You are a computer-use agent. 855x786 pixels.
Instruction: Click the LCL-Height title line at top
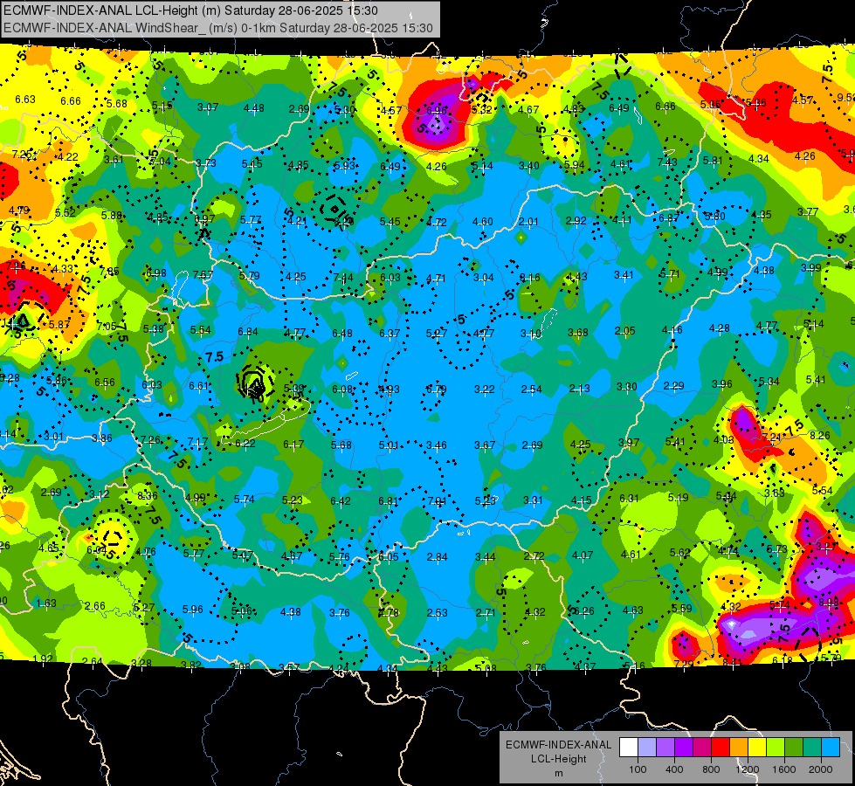coord(190,10)
